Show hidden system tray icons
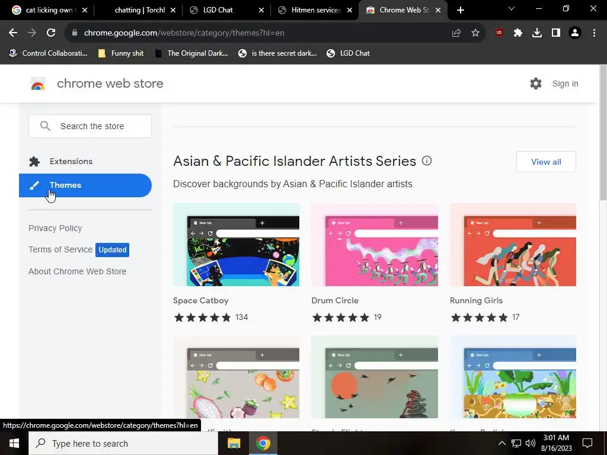 [501, 443]
